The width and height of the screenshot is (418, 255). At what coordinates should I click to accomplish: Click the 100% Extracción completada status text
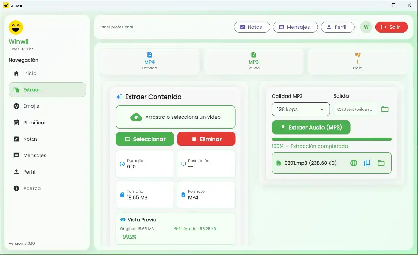(x=310, y=146)
